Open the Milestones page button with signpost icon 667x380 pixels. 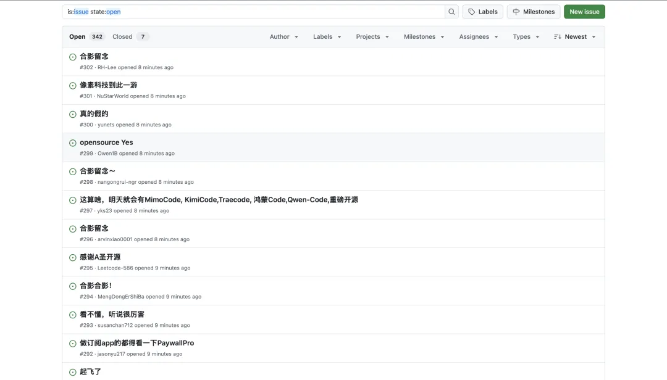pos(534,12)
